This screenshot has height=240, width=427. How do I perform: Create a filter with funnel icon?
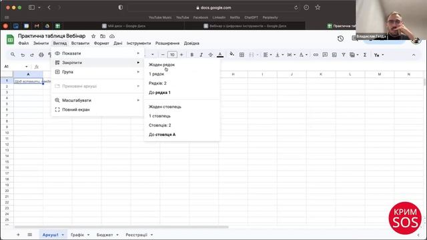click(x=344, y=55)
